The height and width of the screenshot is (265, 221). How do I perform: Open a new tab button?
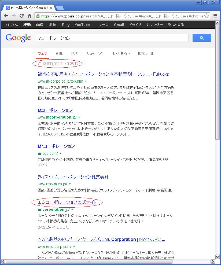(x=60, y=8)
